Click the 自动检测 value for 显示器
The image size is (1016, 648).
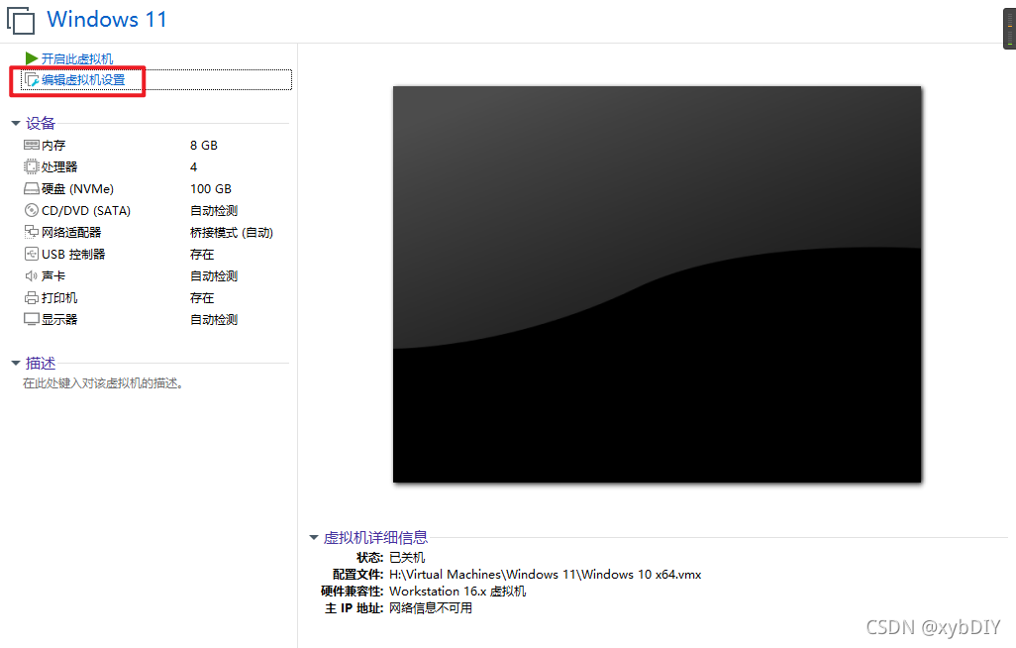click(214, 320)
